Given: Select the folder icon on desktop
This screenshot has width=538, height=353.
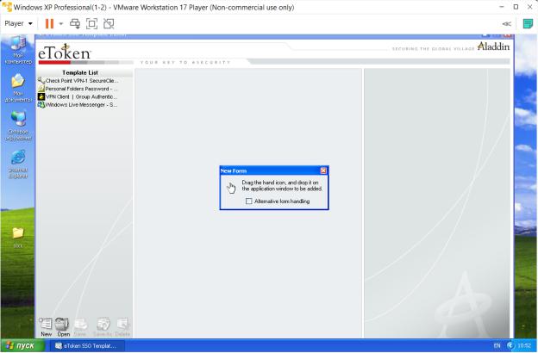Looking at the screenshot, I should click(18, 238).
